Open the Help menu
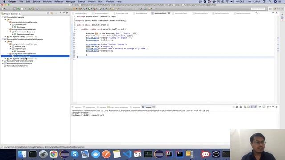This screenshot has height=160, width=285. (119, 1)
